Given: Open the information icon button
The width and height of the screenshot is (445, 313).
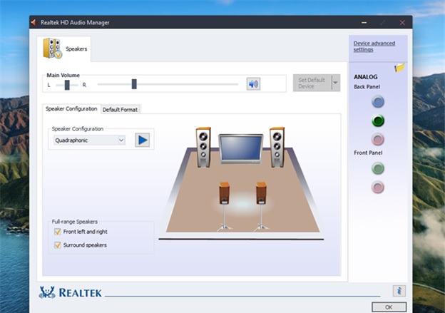Looking at the screenshot, I should pos(399,291).
